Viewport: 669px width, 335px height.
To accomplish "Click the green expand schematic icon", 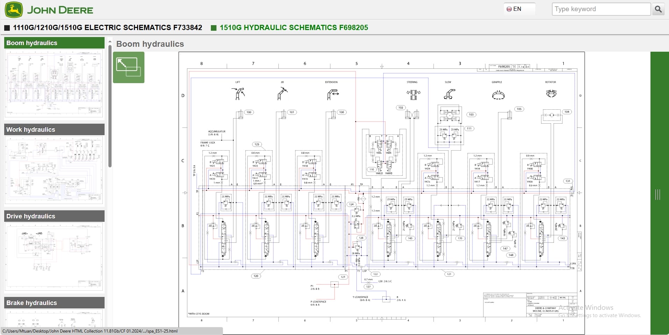I will (128, 67).
